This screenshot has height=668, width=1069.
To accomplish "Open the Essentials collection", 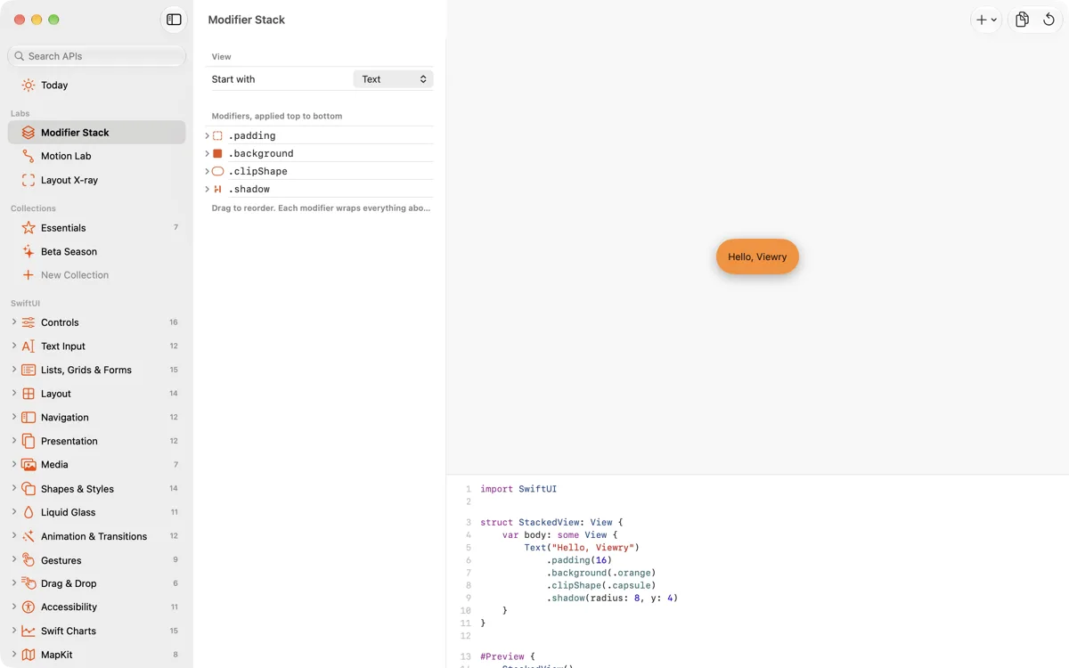I will [x=97, y=228].
